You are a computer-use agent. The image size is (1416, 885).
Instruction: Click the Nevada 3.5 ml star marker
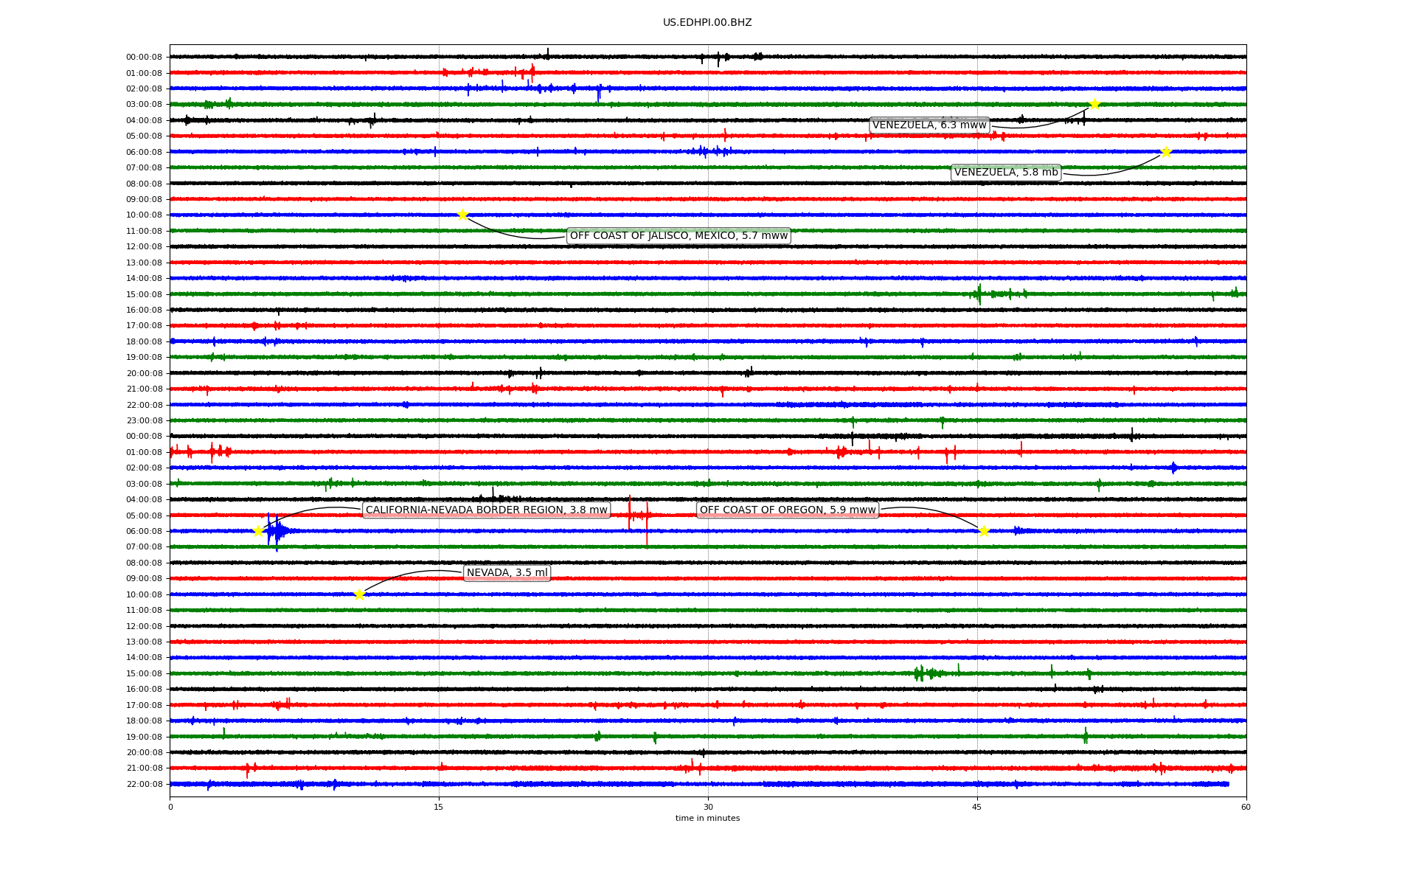pyautogui.click(x=359, y=594)
